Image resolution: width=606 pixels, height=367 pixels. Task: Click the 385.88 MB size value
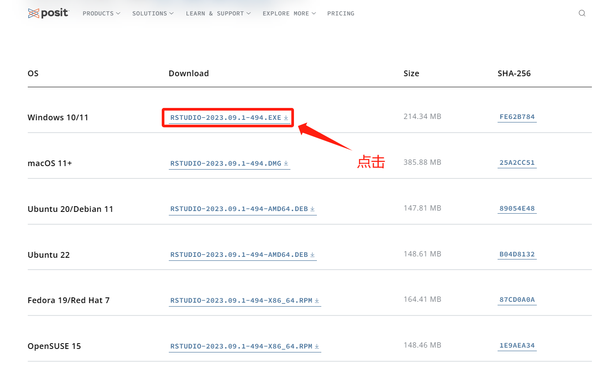(422, 162)
